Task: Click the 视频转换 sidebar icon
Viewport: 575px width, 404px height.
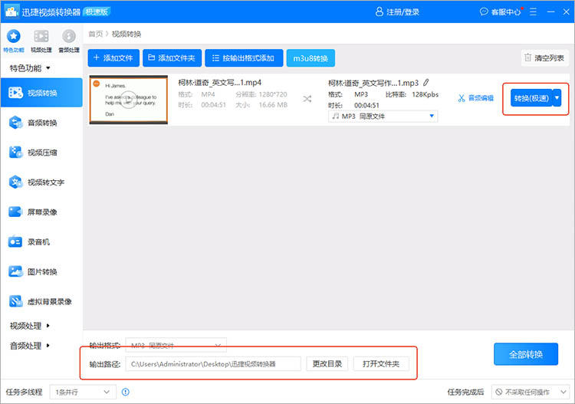Action: click(15, 93)
